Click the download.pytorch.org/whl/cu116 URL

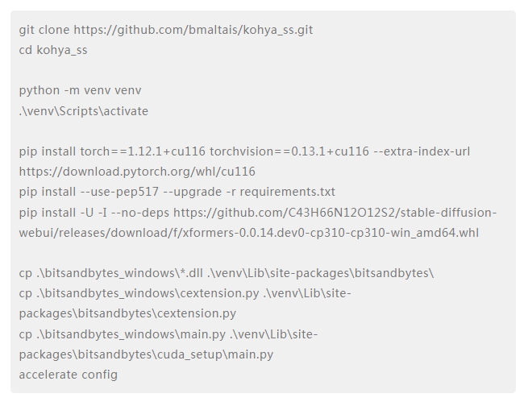[x=137, y=172]
